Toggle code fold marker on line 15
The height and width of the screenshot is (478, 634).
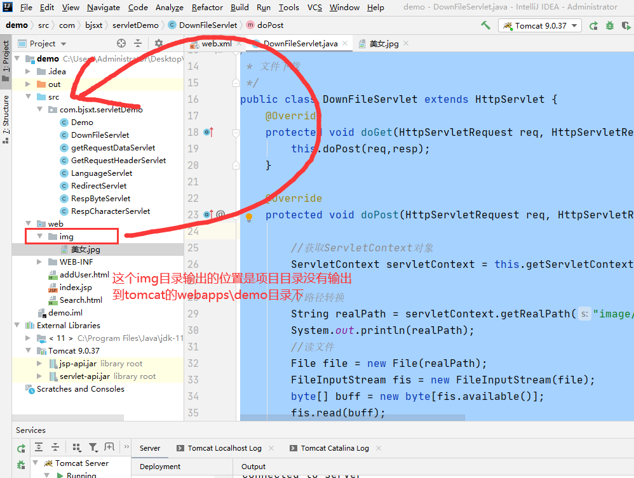point(236,83)
